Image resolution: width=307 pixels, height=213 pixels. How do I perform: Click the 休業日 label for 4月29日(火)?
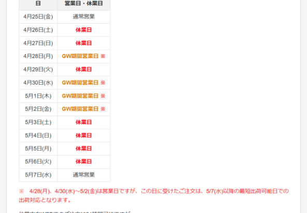(x=84, y=69)
